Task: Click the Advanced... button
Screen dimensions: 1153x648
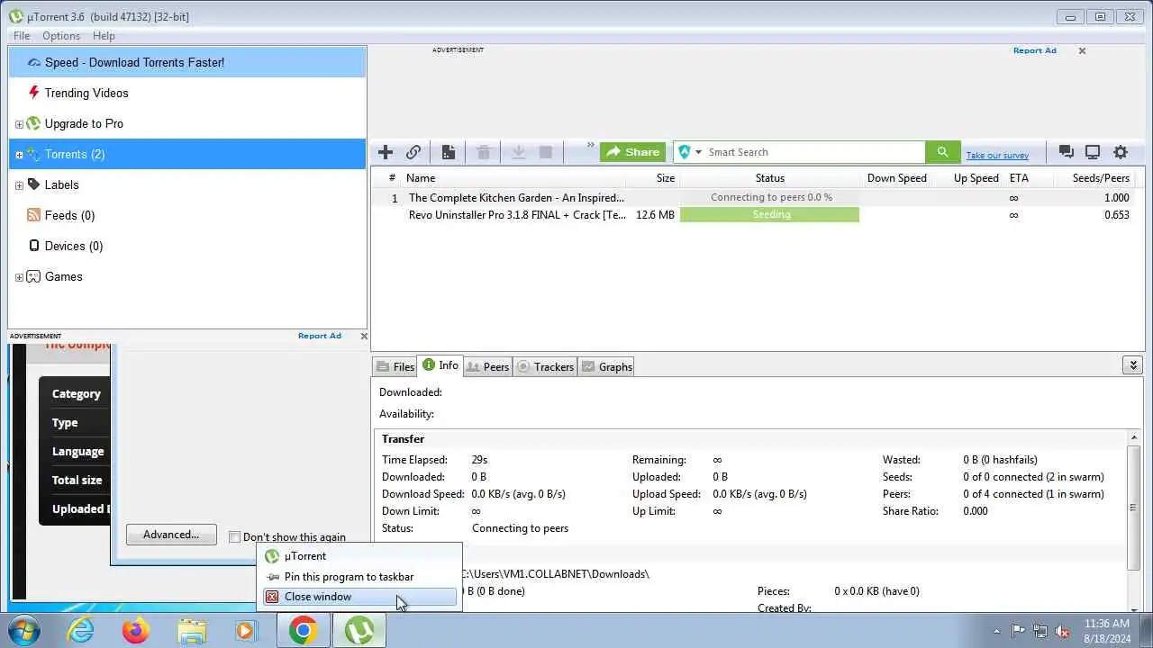Action: tap(171, 535)
